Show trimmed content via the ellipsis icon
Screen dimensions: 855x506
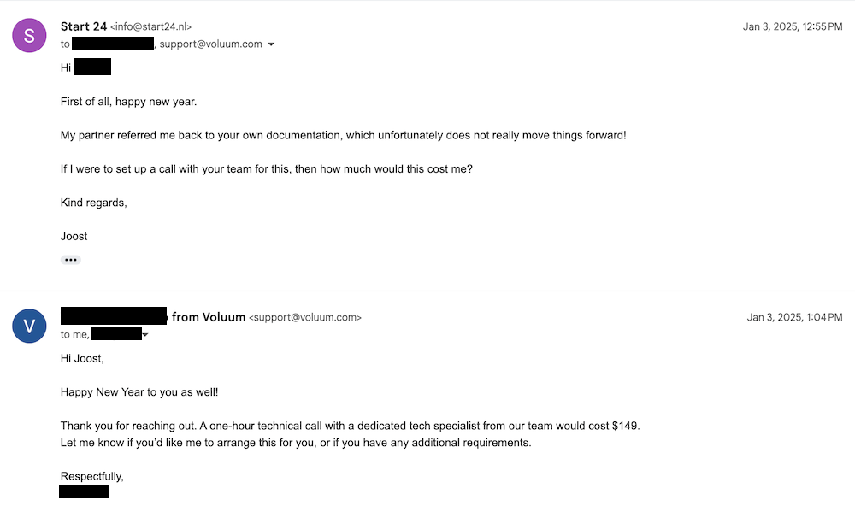coord(71,260)
